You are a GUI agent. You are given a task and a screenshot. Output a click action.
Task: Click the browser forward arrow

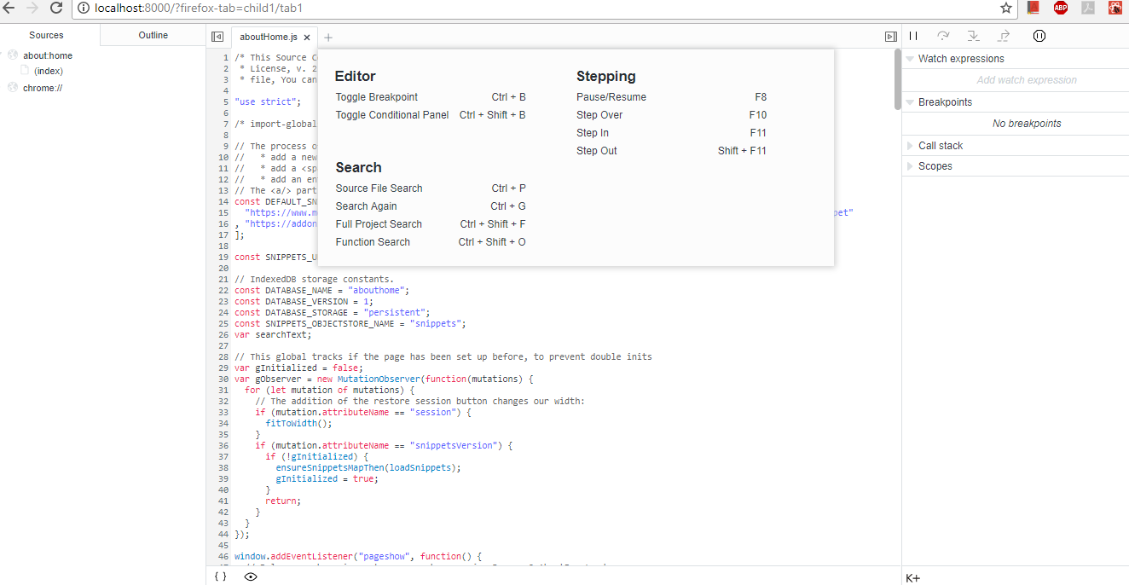tap(32, 8)
